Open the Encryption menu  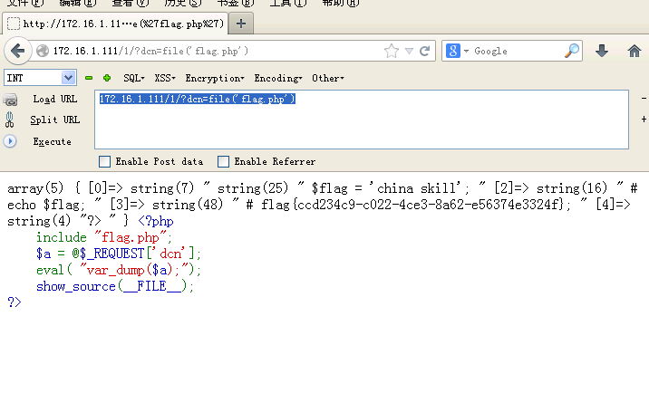pos(215,78)
